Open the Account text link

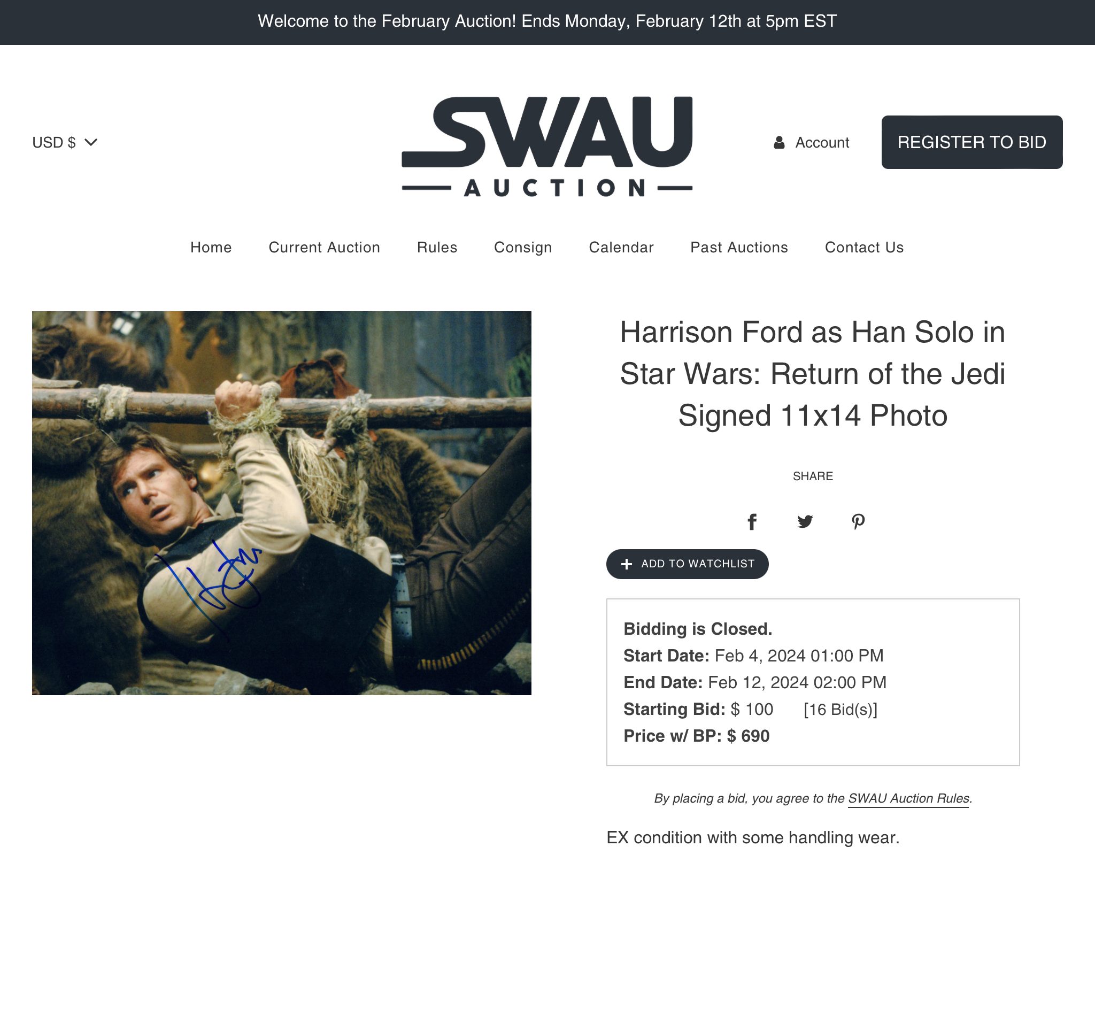(822, 142)
